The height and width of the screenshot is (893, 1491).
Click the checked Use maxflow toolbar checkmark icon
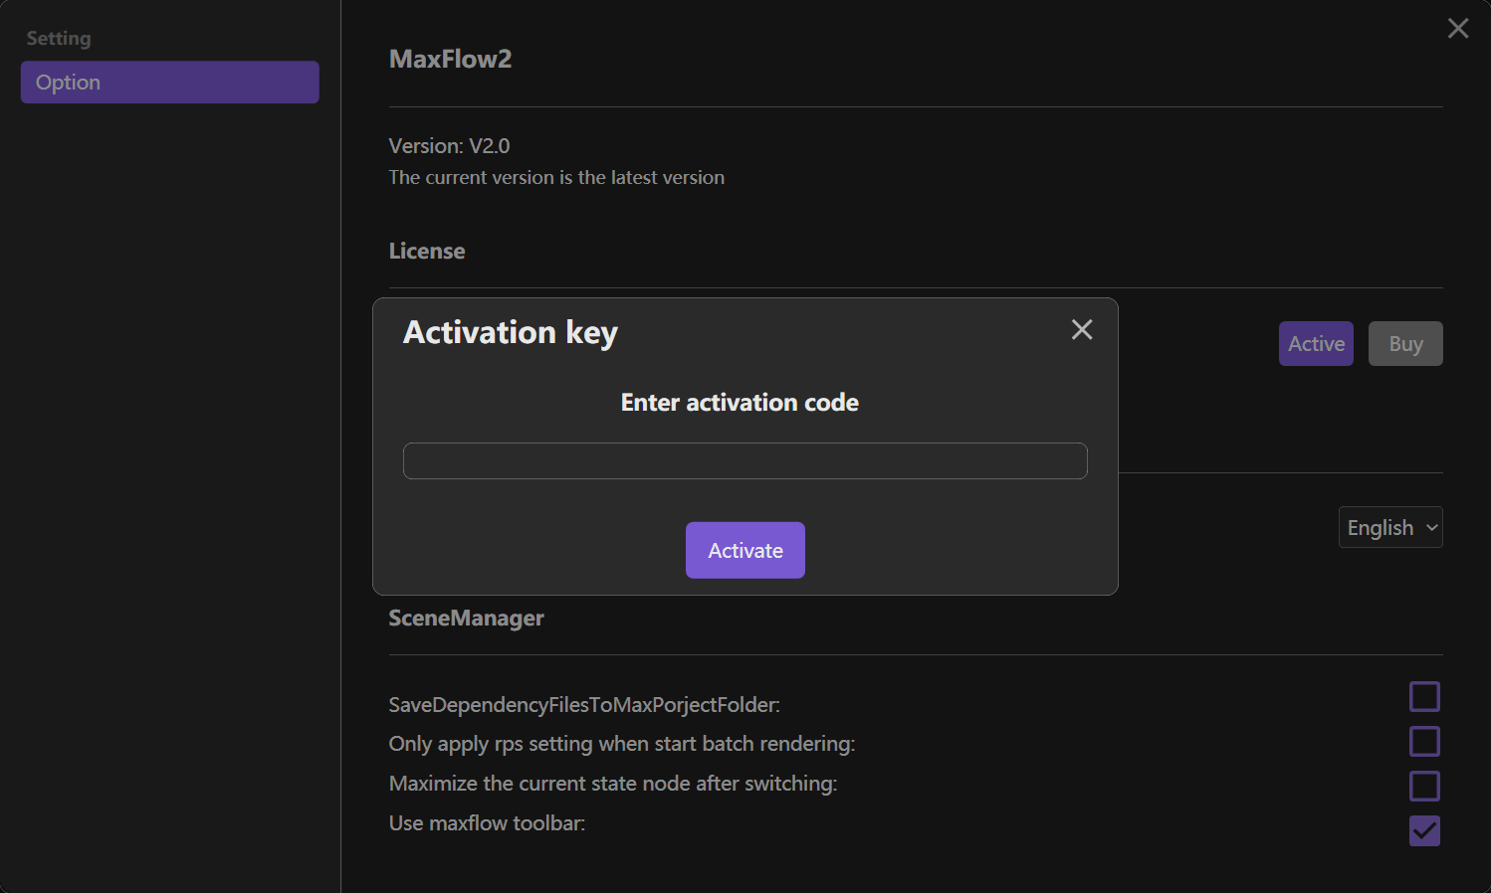1424,830
